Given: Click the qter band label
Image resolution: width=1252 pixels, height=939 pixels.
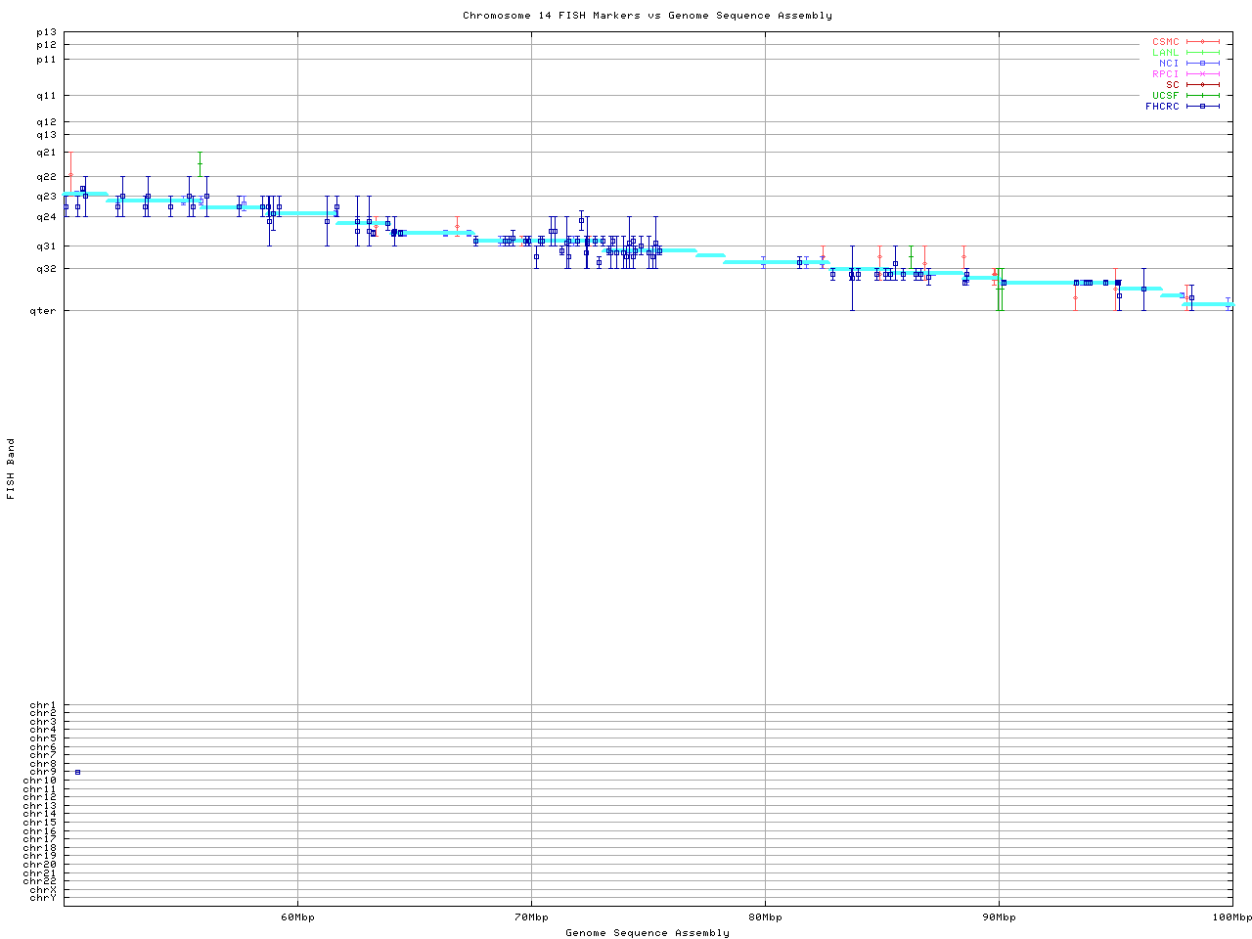Looking at the screenshot, I should [43, 311].
